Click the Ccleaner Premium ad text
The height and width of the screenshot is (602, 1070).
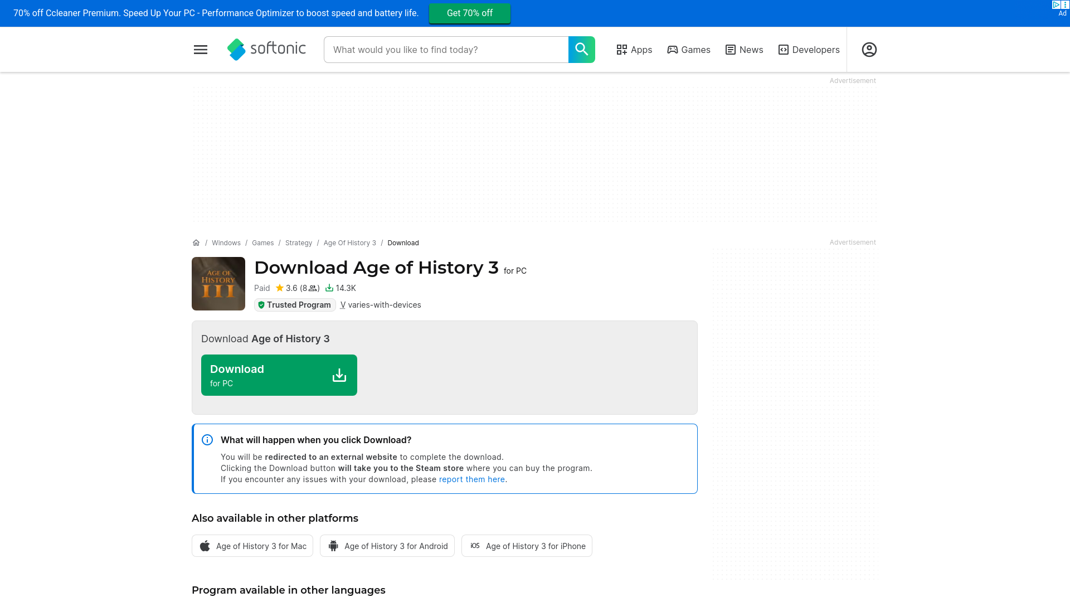(216, 13)
